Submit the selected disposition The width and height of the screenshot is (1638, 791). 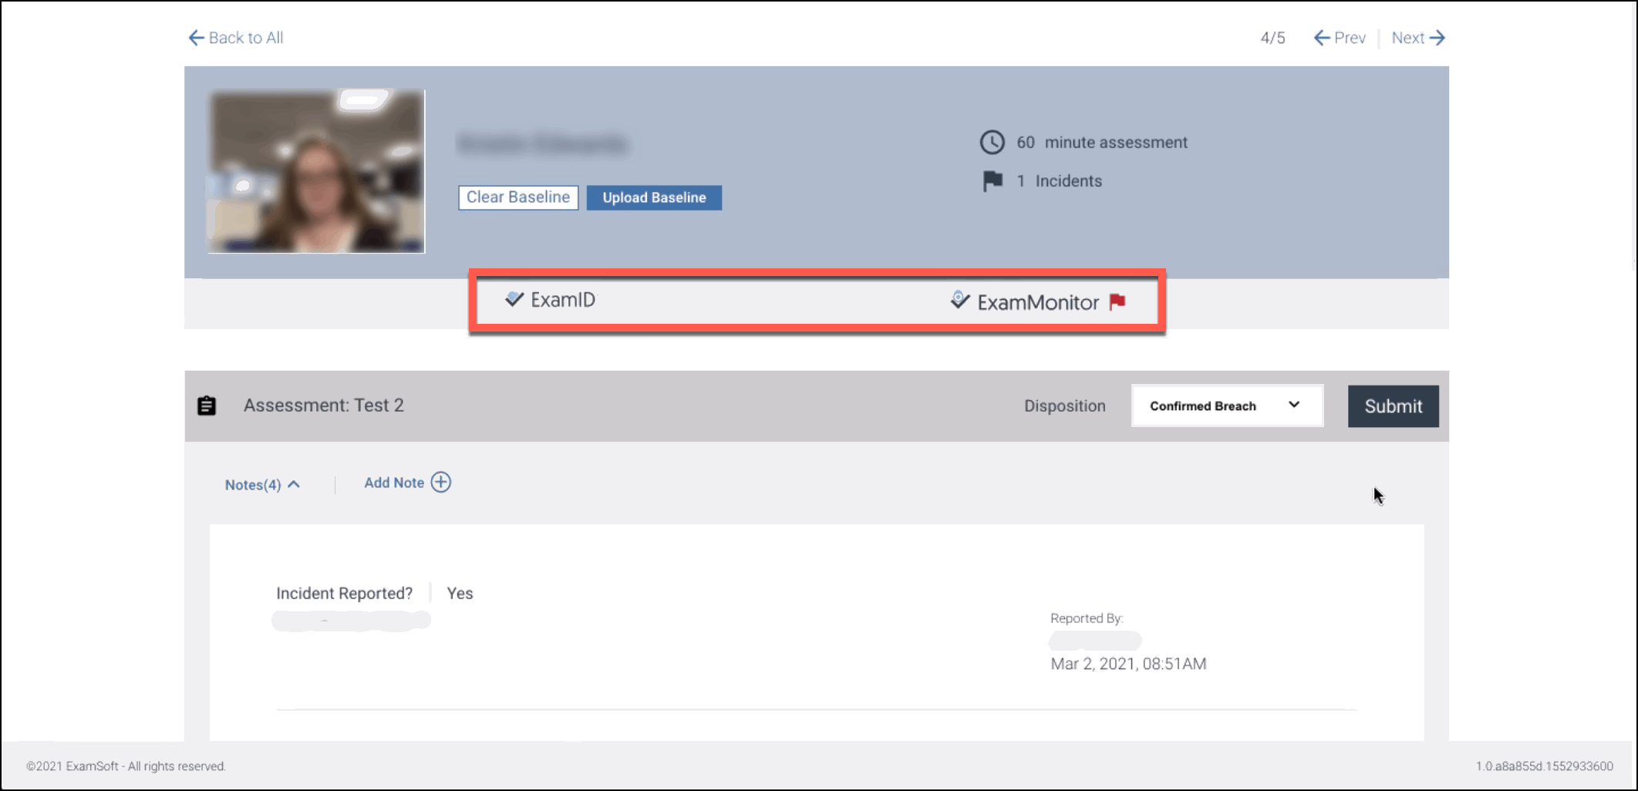tap(1393, 406)
